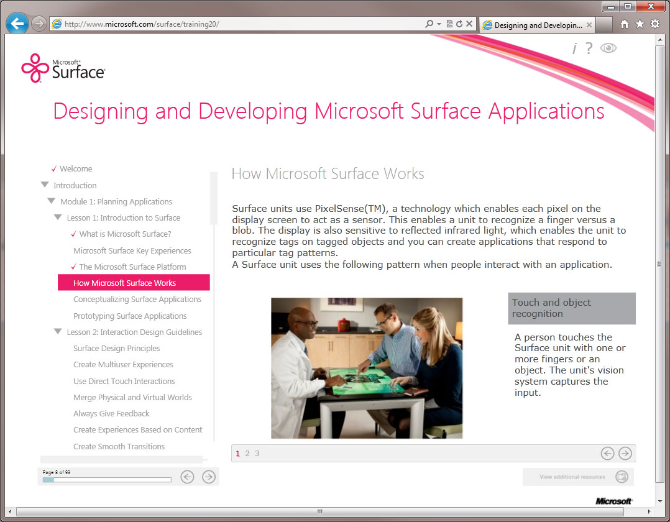Click the Introduction outline label
The width and height of the screenshot is (670, 522).
75,185
